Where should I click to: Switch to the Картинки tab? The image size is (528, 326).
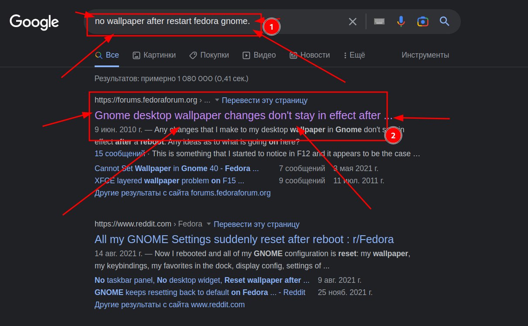(154, 55)
